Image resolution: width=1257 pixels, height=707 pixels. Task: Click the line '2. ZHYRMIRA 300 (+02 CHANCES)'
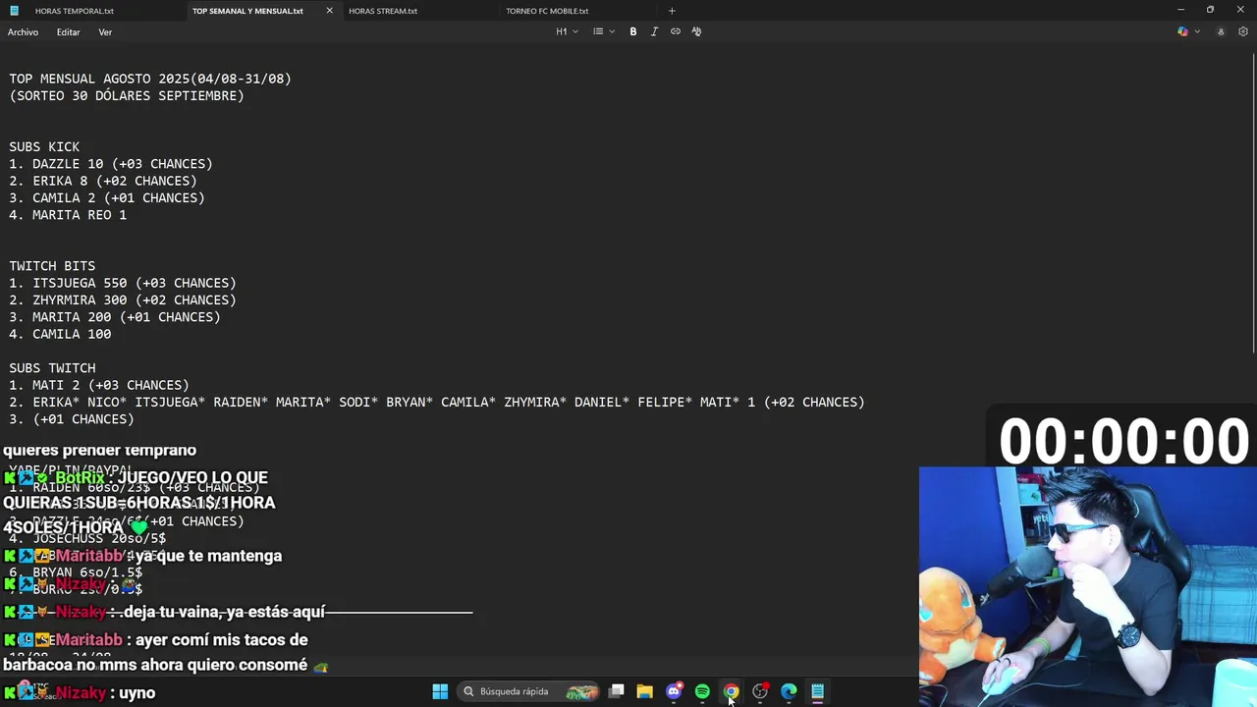[123, 300]
